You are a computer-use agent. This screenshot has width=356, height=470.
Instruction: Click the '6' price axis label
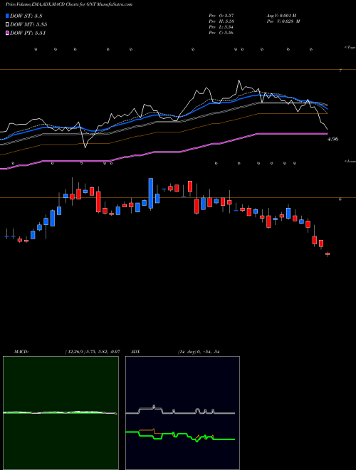[x=340, y=199]
